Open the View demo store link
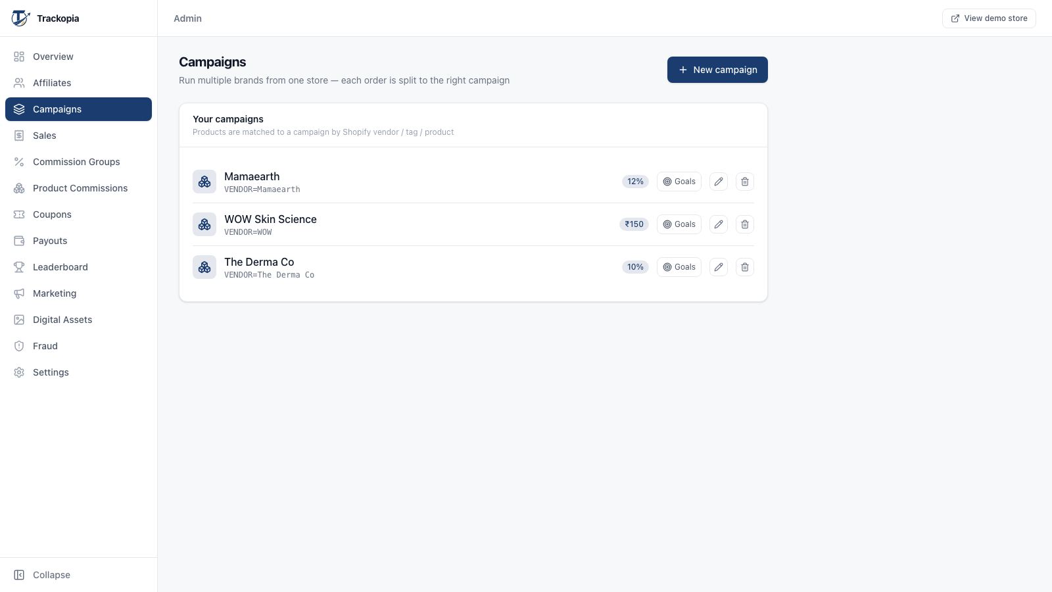 pyautogui.click(x=989, y=18)
